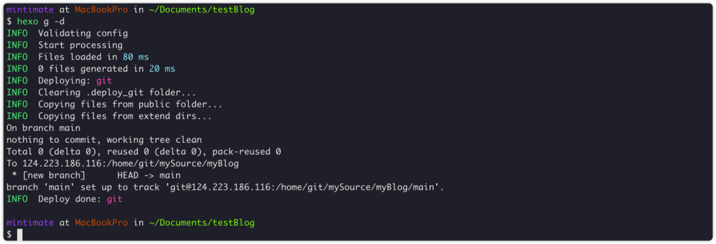The image size is (716, 244).
Task: Click the 'On branch main' line
Action: [x=43, y=128]
